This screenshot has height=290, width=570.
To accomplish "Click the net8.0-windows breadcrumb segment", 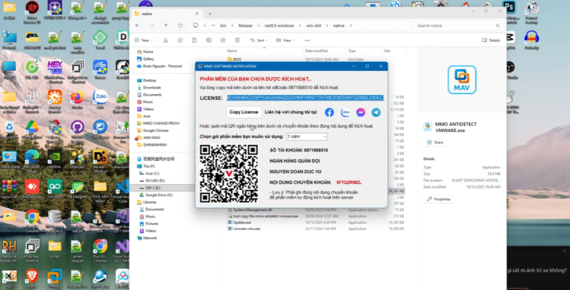I will tap(279, 26).
